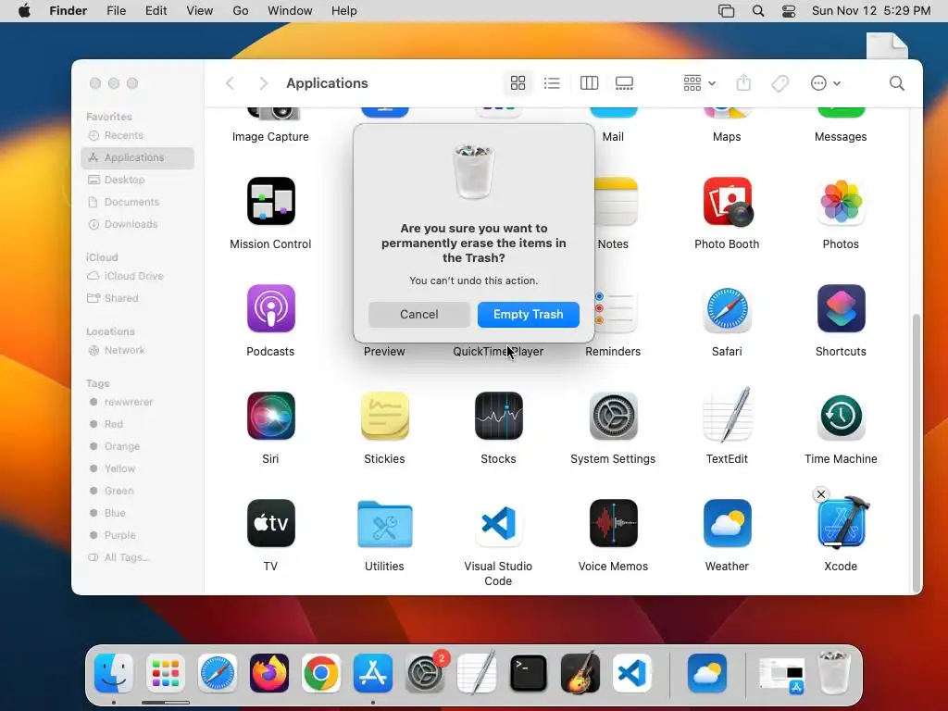Go back with the left chevron

pos(230,82)
